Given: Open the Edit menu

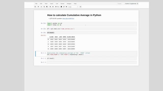Looking at the screenshot, I should tap(41, 4).
